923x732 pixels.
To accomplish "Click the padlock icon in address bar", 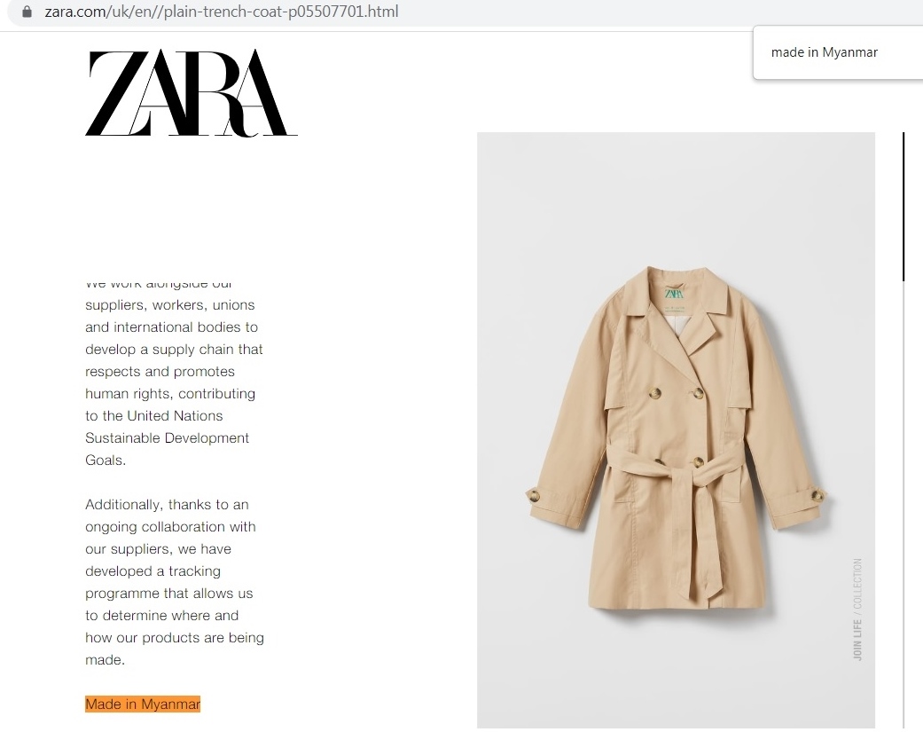I will pyautogui.click(x=27, y=12).
